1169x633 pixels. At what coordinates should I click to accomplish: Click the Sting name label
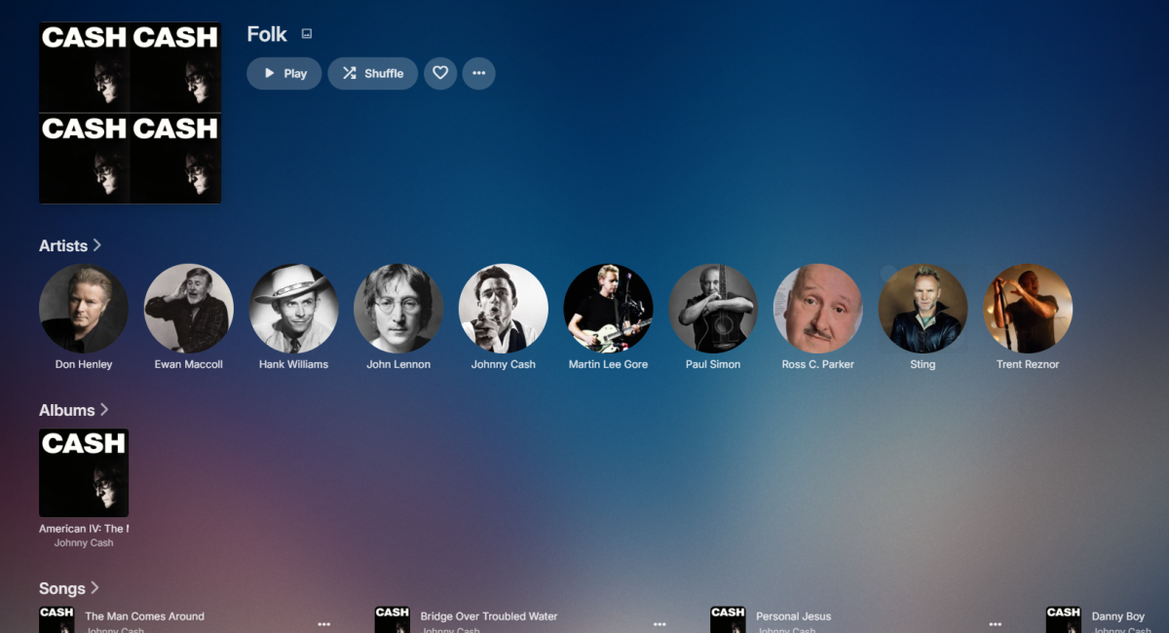(923, 364)
